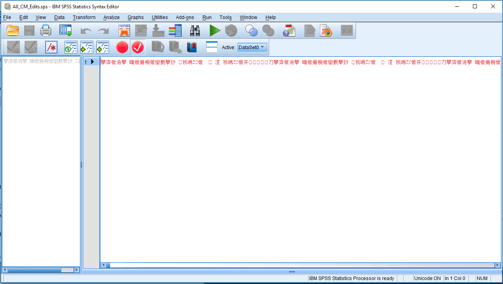Image resolution: width=503 pixels, height=284 pixels.
Task: Toggle the red checkmark auto-complete button
Action: pos(138,48)
